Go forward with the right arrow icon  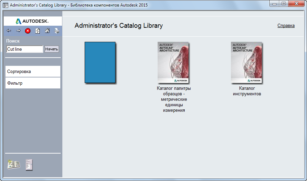[19, 31]
